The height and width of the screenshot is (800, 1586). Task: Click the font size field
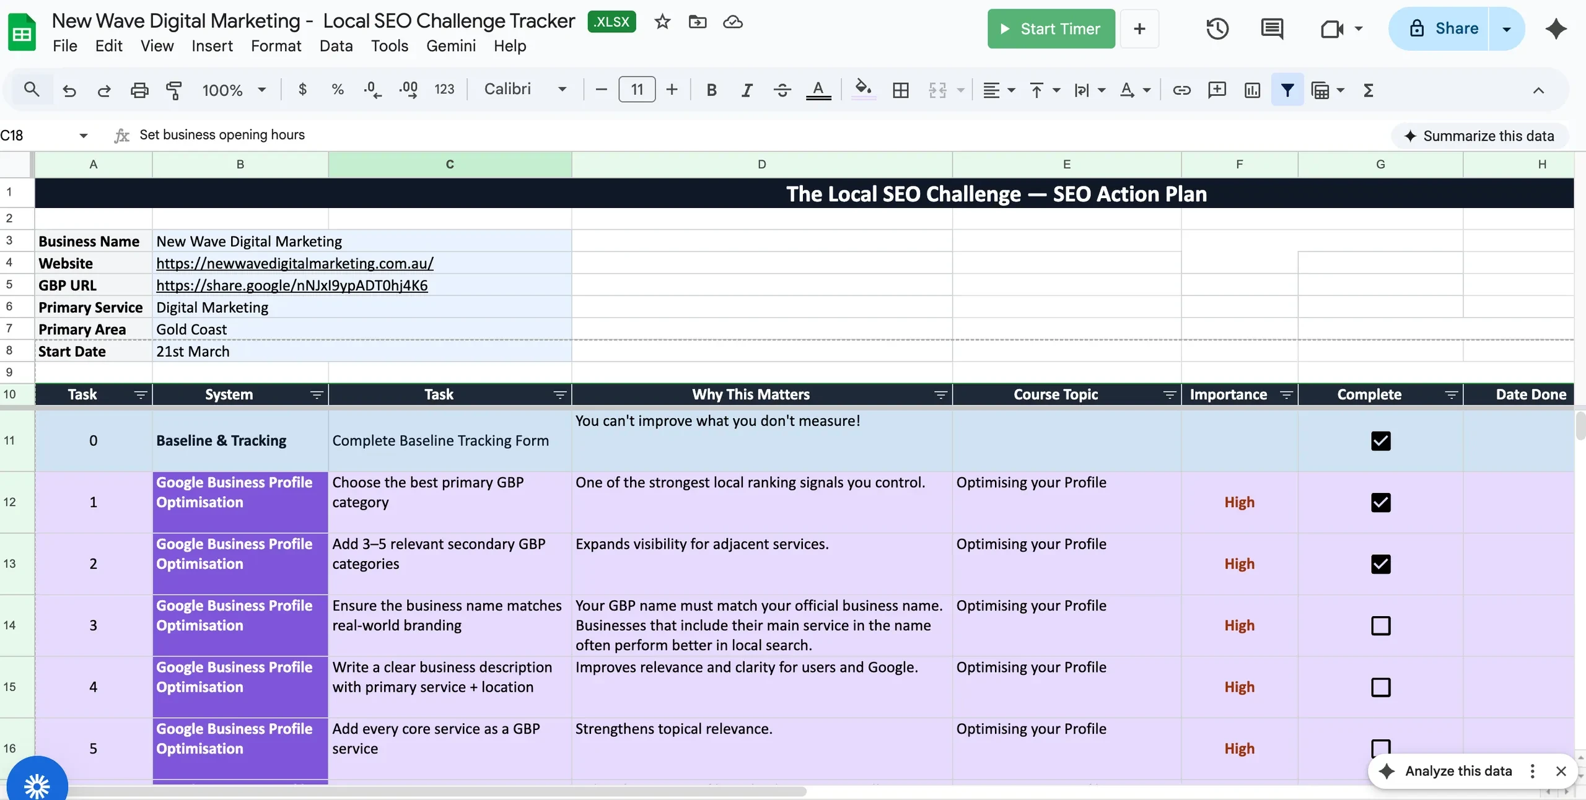(637, 90)
